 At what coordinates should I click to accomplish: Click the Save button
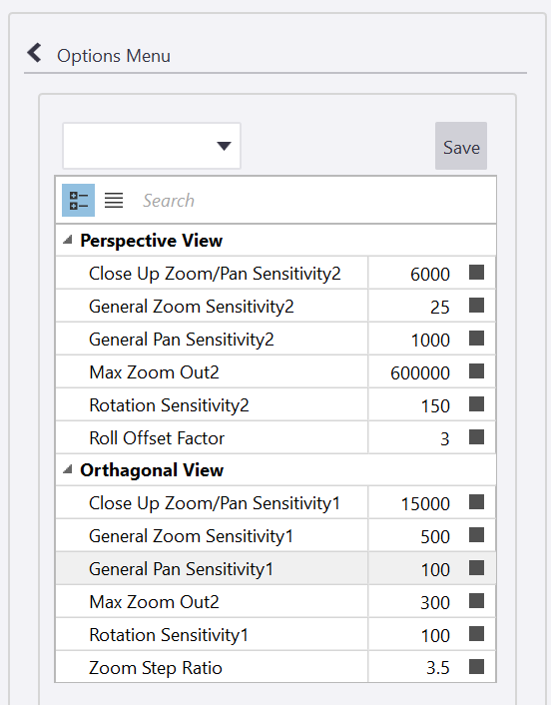(461, 146)
